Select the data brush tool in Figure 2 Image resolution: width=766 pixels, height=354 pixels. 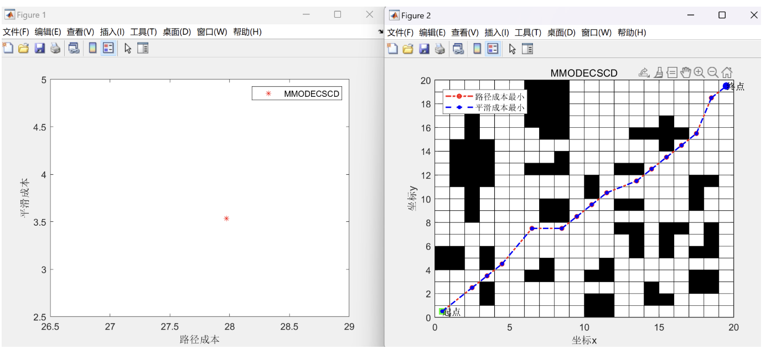[x=659, y=72]
